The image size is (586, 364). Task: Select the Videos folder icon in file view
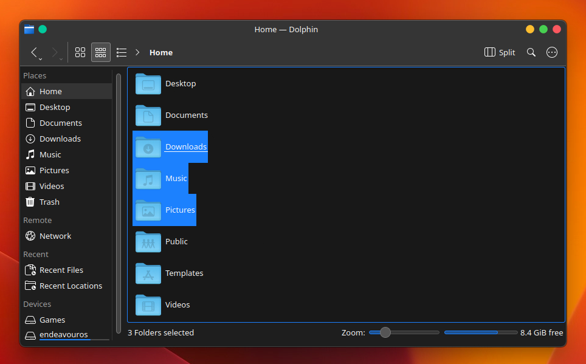(x=148, y=305)
